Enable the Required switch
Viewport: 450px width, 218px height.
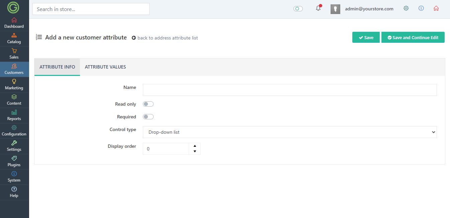click(x=148, y=117)
